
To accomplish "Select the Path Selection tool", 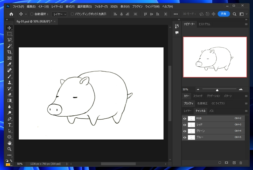I will click(9, 131).
